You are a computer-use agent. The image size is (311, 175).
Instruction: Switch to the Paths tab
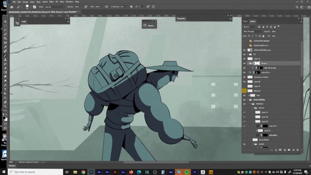pos(245,21)
